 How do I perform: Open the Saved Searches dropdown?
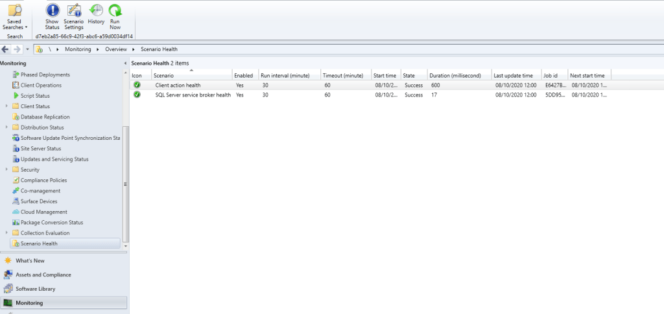pyautogui.click(x=14, y=16)
